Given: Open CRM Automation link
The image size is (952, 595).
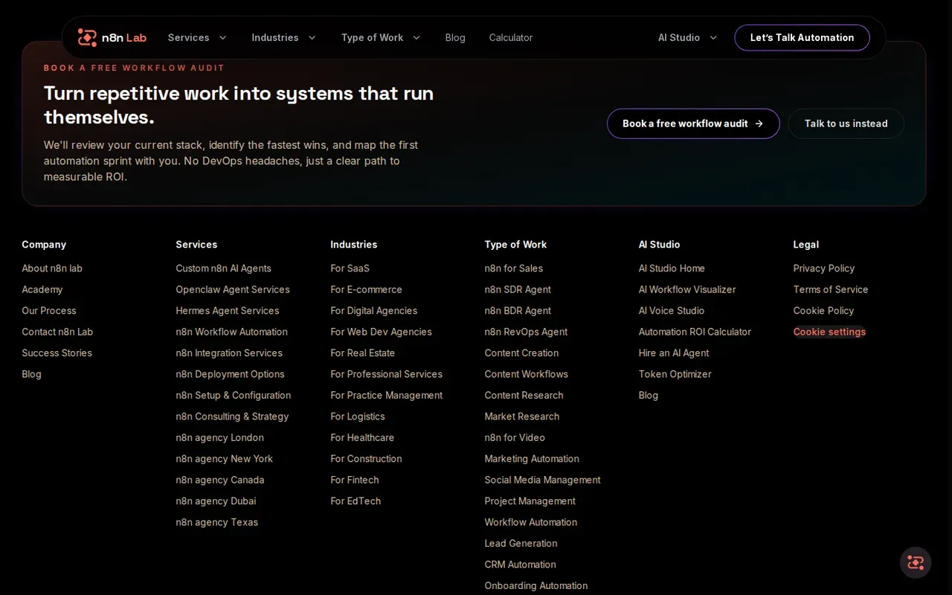Looking at the screenshot, I should pos(520,565).
